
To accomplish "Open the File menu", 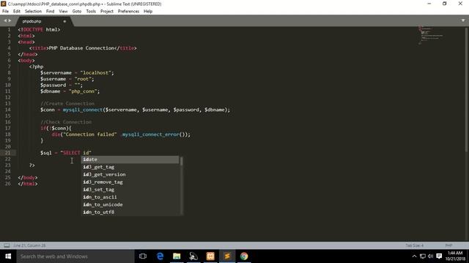I will click(5, 12).
